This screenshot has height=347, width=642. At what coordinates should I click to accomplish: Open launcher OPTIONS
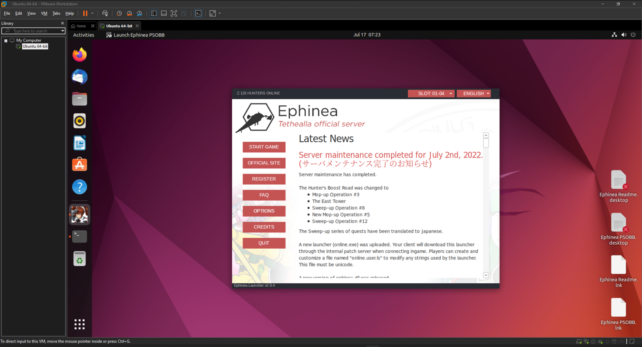tap(264, 211)
